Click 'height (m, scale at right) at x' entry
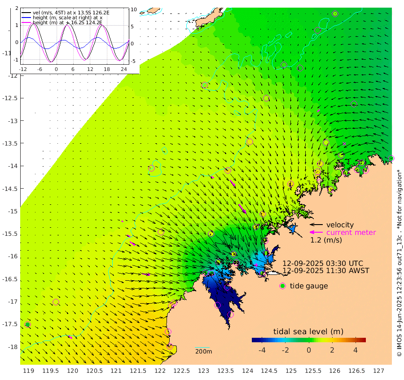 pos(67,18)
